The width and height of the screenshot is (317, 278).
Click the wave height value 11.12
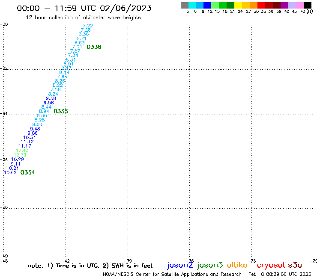(27, 142)
